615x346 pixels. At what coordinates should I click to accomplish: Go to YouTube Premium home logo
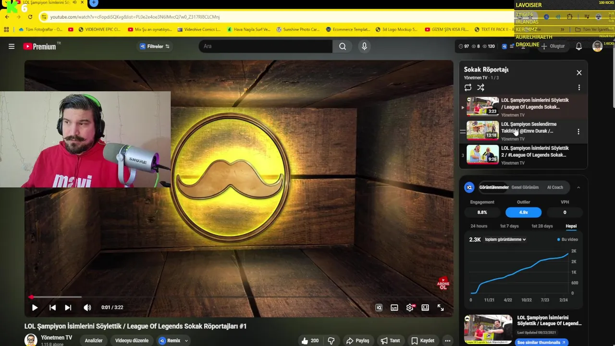[39, 47]
